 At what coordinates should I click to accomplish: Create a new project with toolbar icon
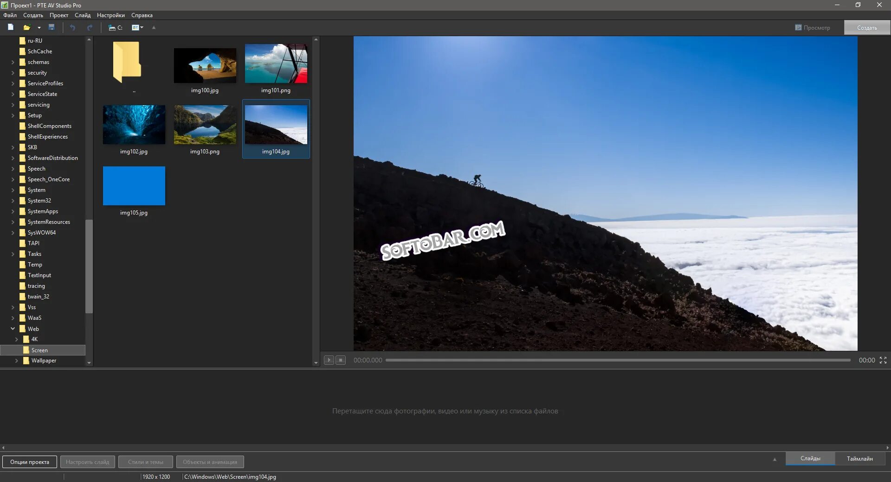tap(10, 27)
